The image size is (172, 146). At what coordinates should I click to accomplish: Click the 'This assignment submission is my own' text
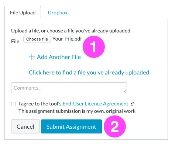77,111
